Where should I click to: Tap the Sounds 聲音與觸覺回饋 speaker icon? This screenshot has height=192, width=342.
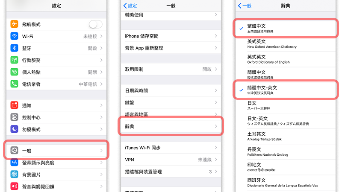(15, 186)
